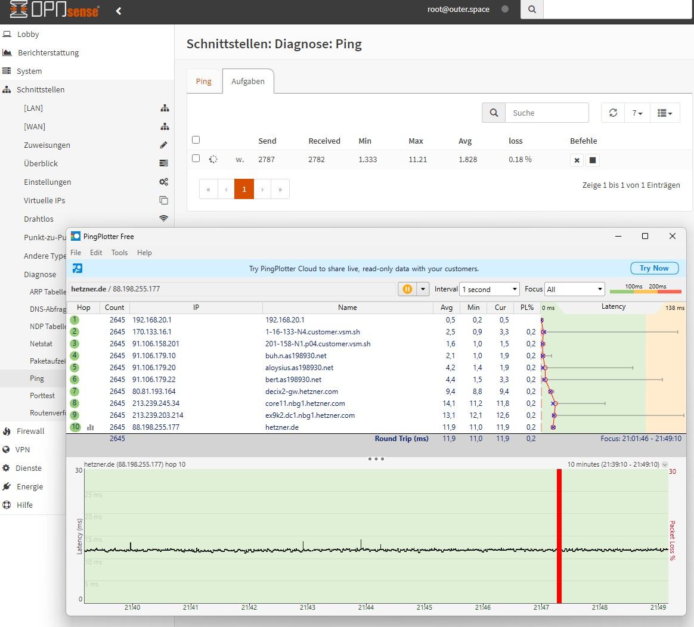Click the next page arrow
This screenshot has height=627, width=694.
(262, 189)
